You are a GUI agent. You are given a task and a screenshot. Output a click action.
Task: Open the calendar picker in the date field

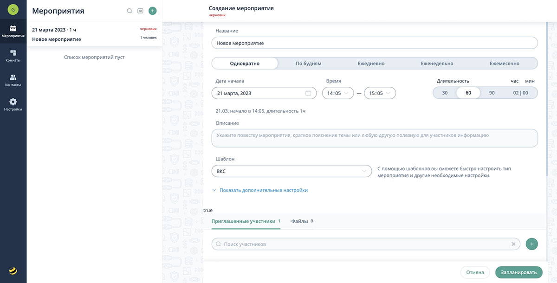[x=308, y=93]
